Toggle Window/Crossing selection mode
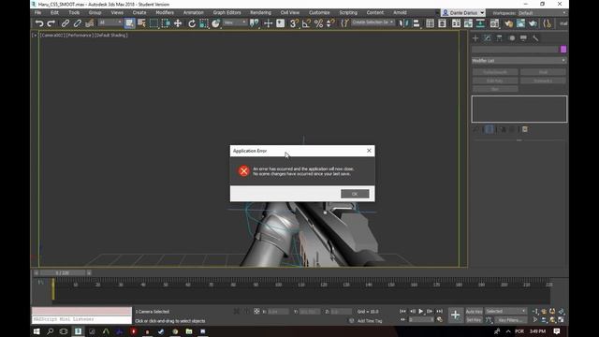Viewport: 599px width, 337px height. [166, 23]
